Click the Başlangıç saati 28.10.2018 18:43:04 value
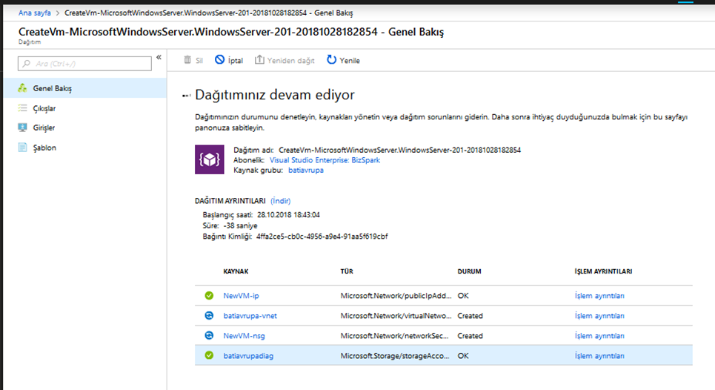 point(288,215)
